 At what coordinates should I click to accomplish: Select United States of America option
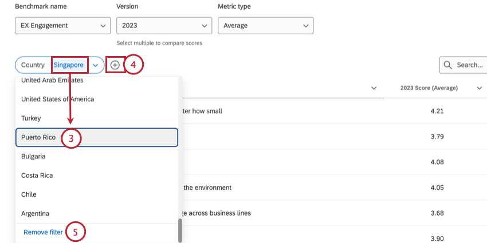(x=57, y=99)
